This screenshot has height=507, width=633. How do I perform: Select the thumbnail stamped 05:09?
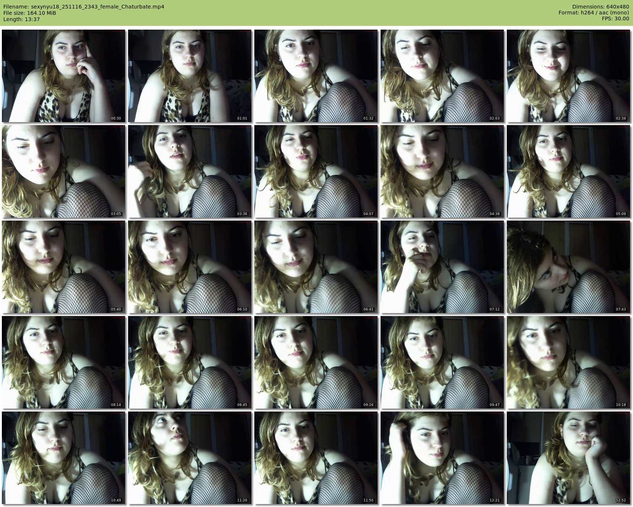pos(568,171)
